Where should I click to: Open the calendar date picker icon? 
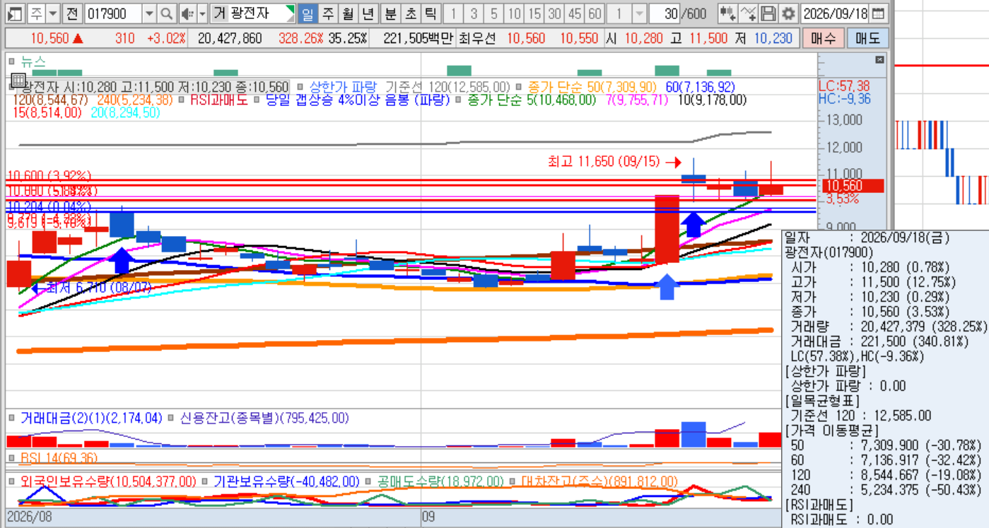(878, 13)
